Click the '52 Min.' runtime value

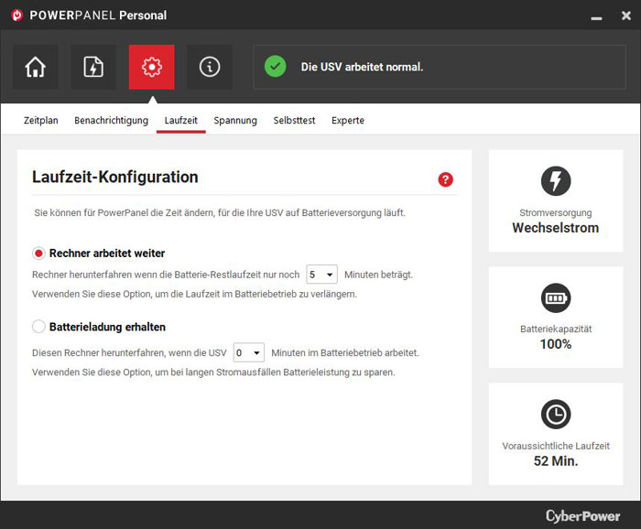coord(556,460)
